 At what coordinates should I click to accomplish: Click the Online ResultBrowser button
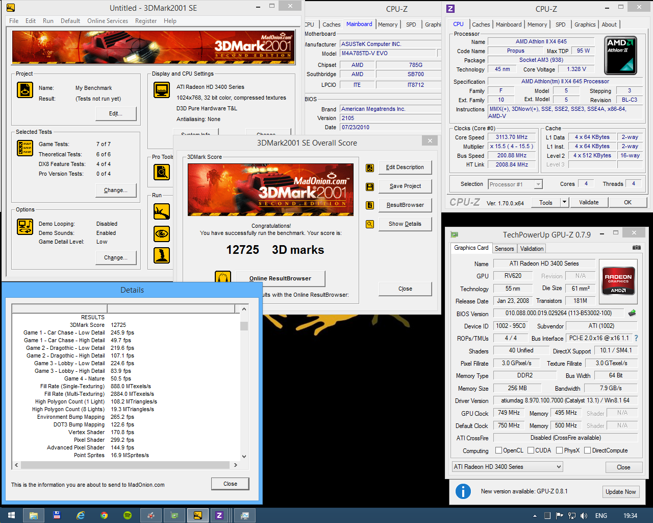point(280,278)
